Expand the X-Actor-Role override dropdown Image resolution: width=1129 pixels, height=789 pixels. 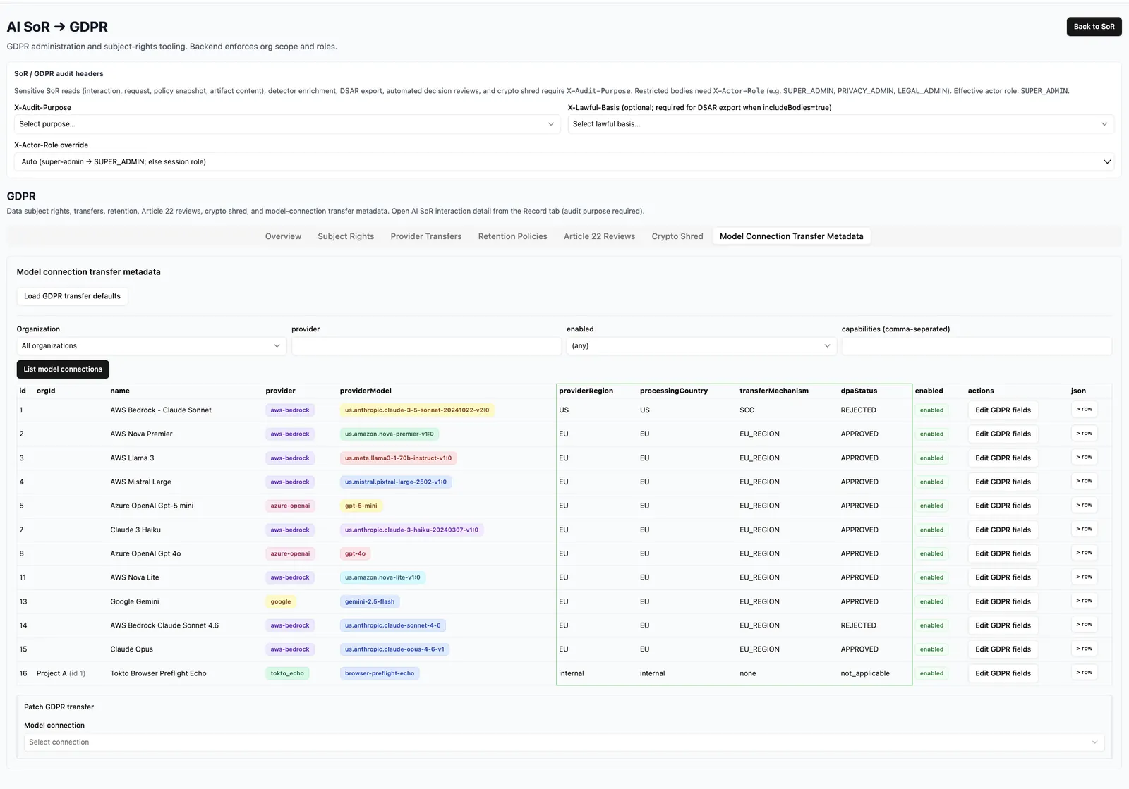564,161
